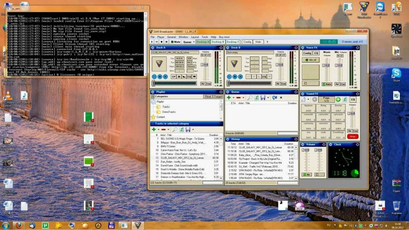This screenshot has height=230, width=409.
Task: Open the EQ on Deck A
Action: pos(189,76)
